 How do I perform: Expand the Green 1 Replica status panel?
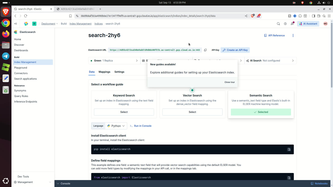point(114,61)
